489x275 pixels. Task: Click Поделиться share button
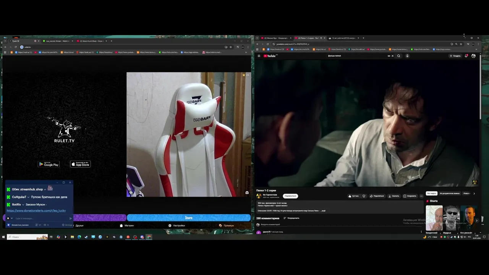[x=377, y=196]
